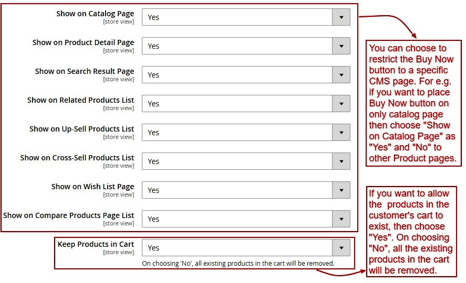Click arrow on Cross-Sell Products List select

[341, 161]
